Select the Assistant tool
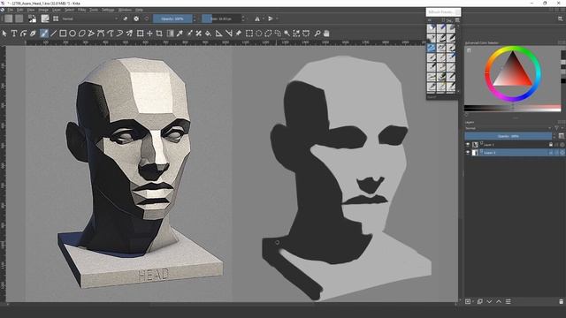The image size is (566, 318). click(218, 34)
